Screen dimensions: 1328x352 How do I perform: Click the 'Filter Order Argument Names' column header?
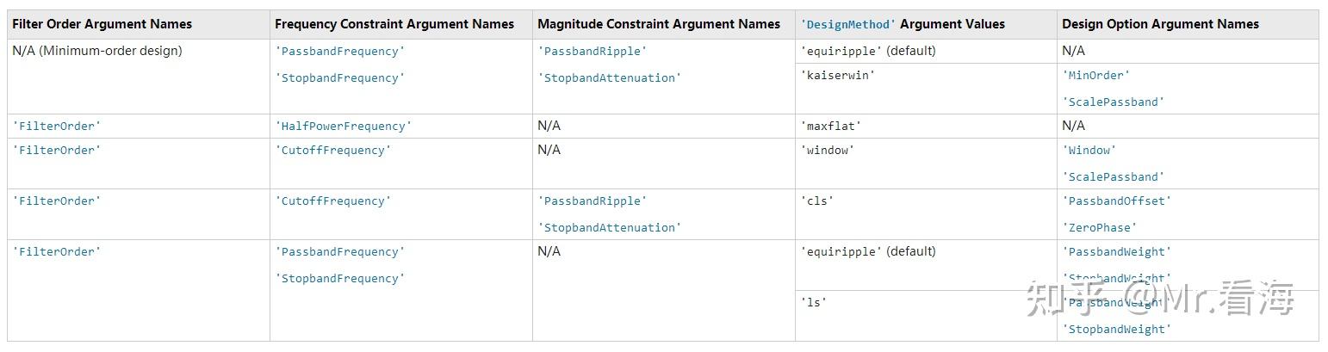coord(102,24)
